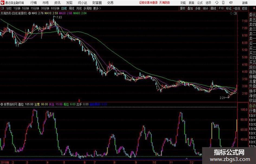Click the 通达信 red logo icon
The height and width of the screenshot is (164, 256).
2,3
